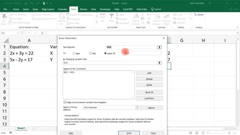Click the Filter funnel icon
Viewport: 240px width, 135px height.
[111, 16]
